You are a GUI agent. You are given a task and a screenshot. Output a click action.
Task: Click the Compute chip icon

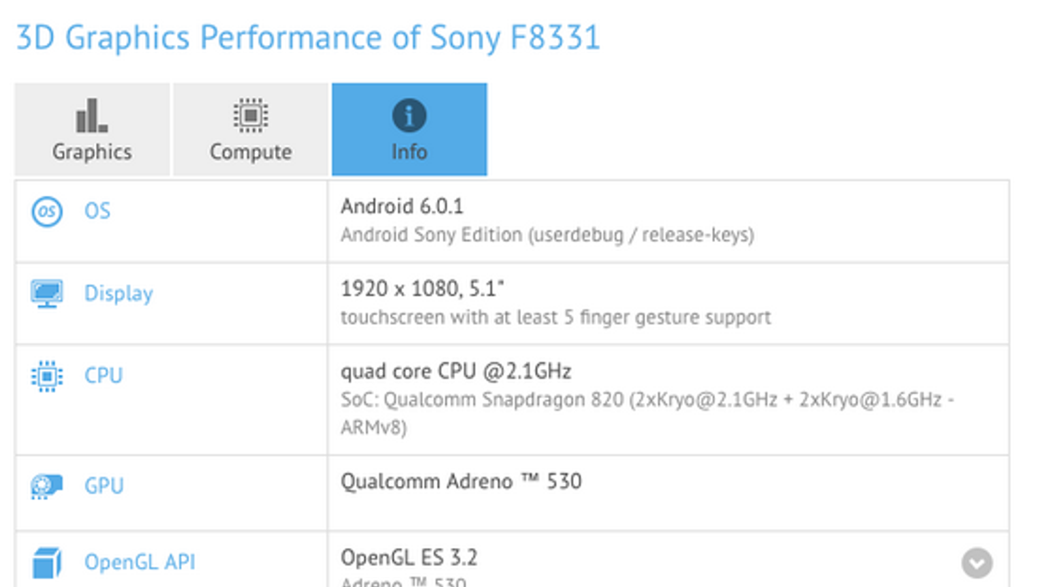pyautogui.click(x=251, y=116)
